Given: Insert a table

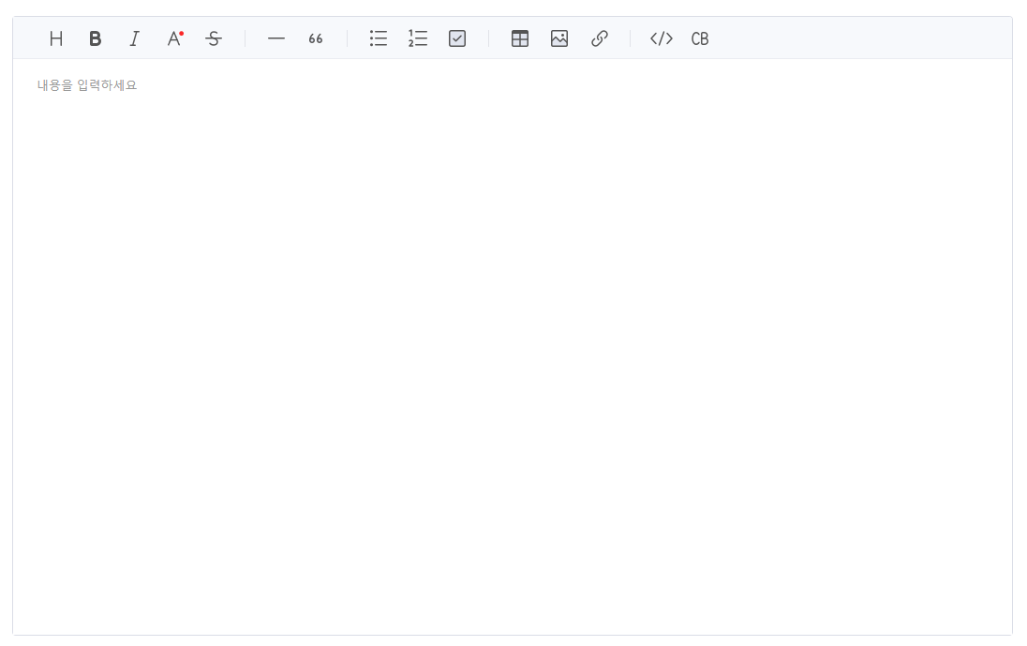Looking at the screenshot, I should pyautogui.click(x=520, y=38).
